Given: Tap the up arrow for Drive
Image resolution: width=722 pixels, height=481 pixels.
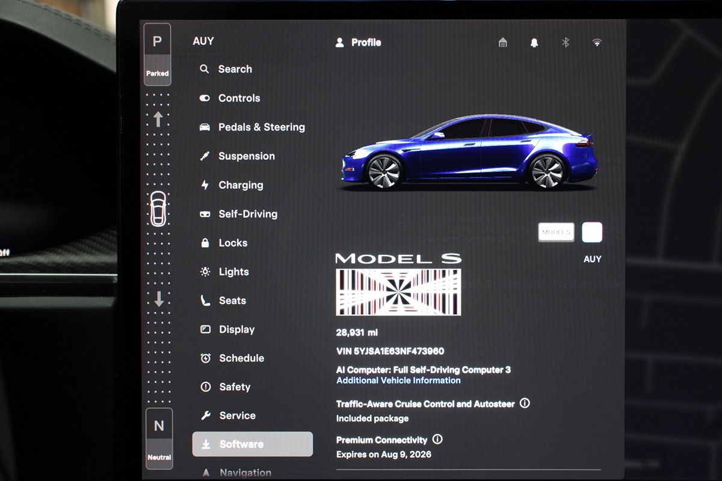Looking at the screenshot, I should click(x=158, y=119).
